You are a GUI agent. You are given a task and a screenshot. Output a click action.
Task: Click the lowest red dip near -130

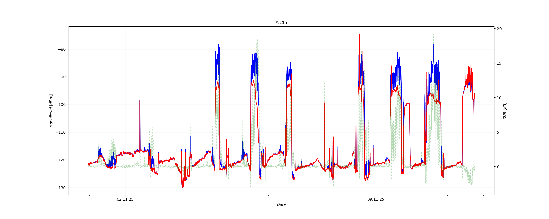pyautogui.click(x=183, y=187)
